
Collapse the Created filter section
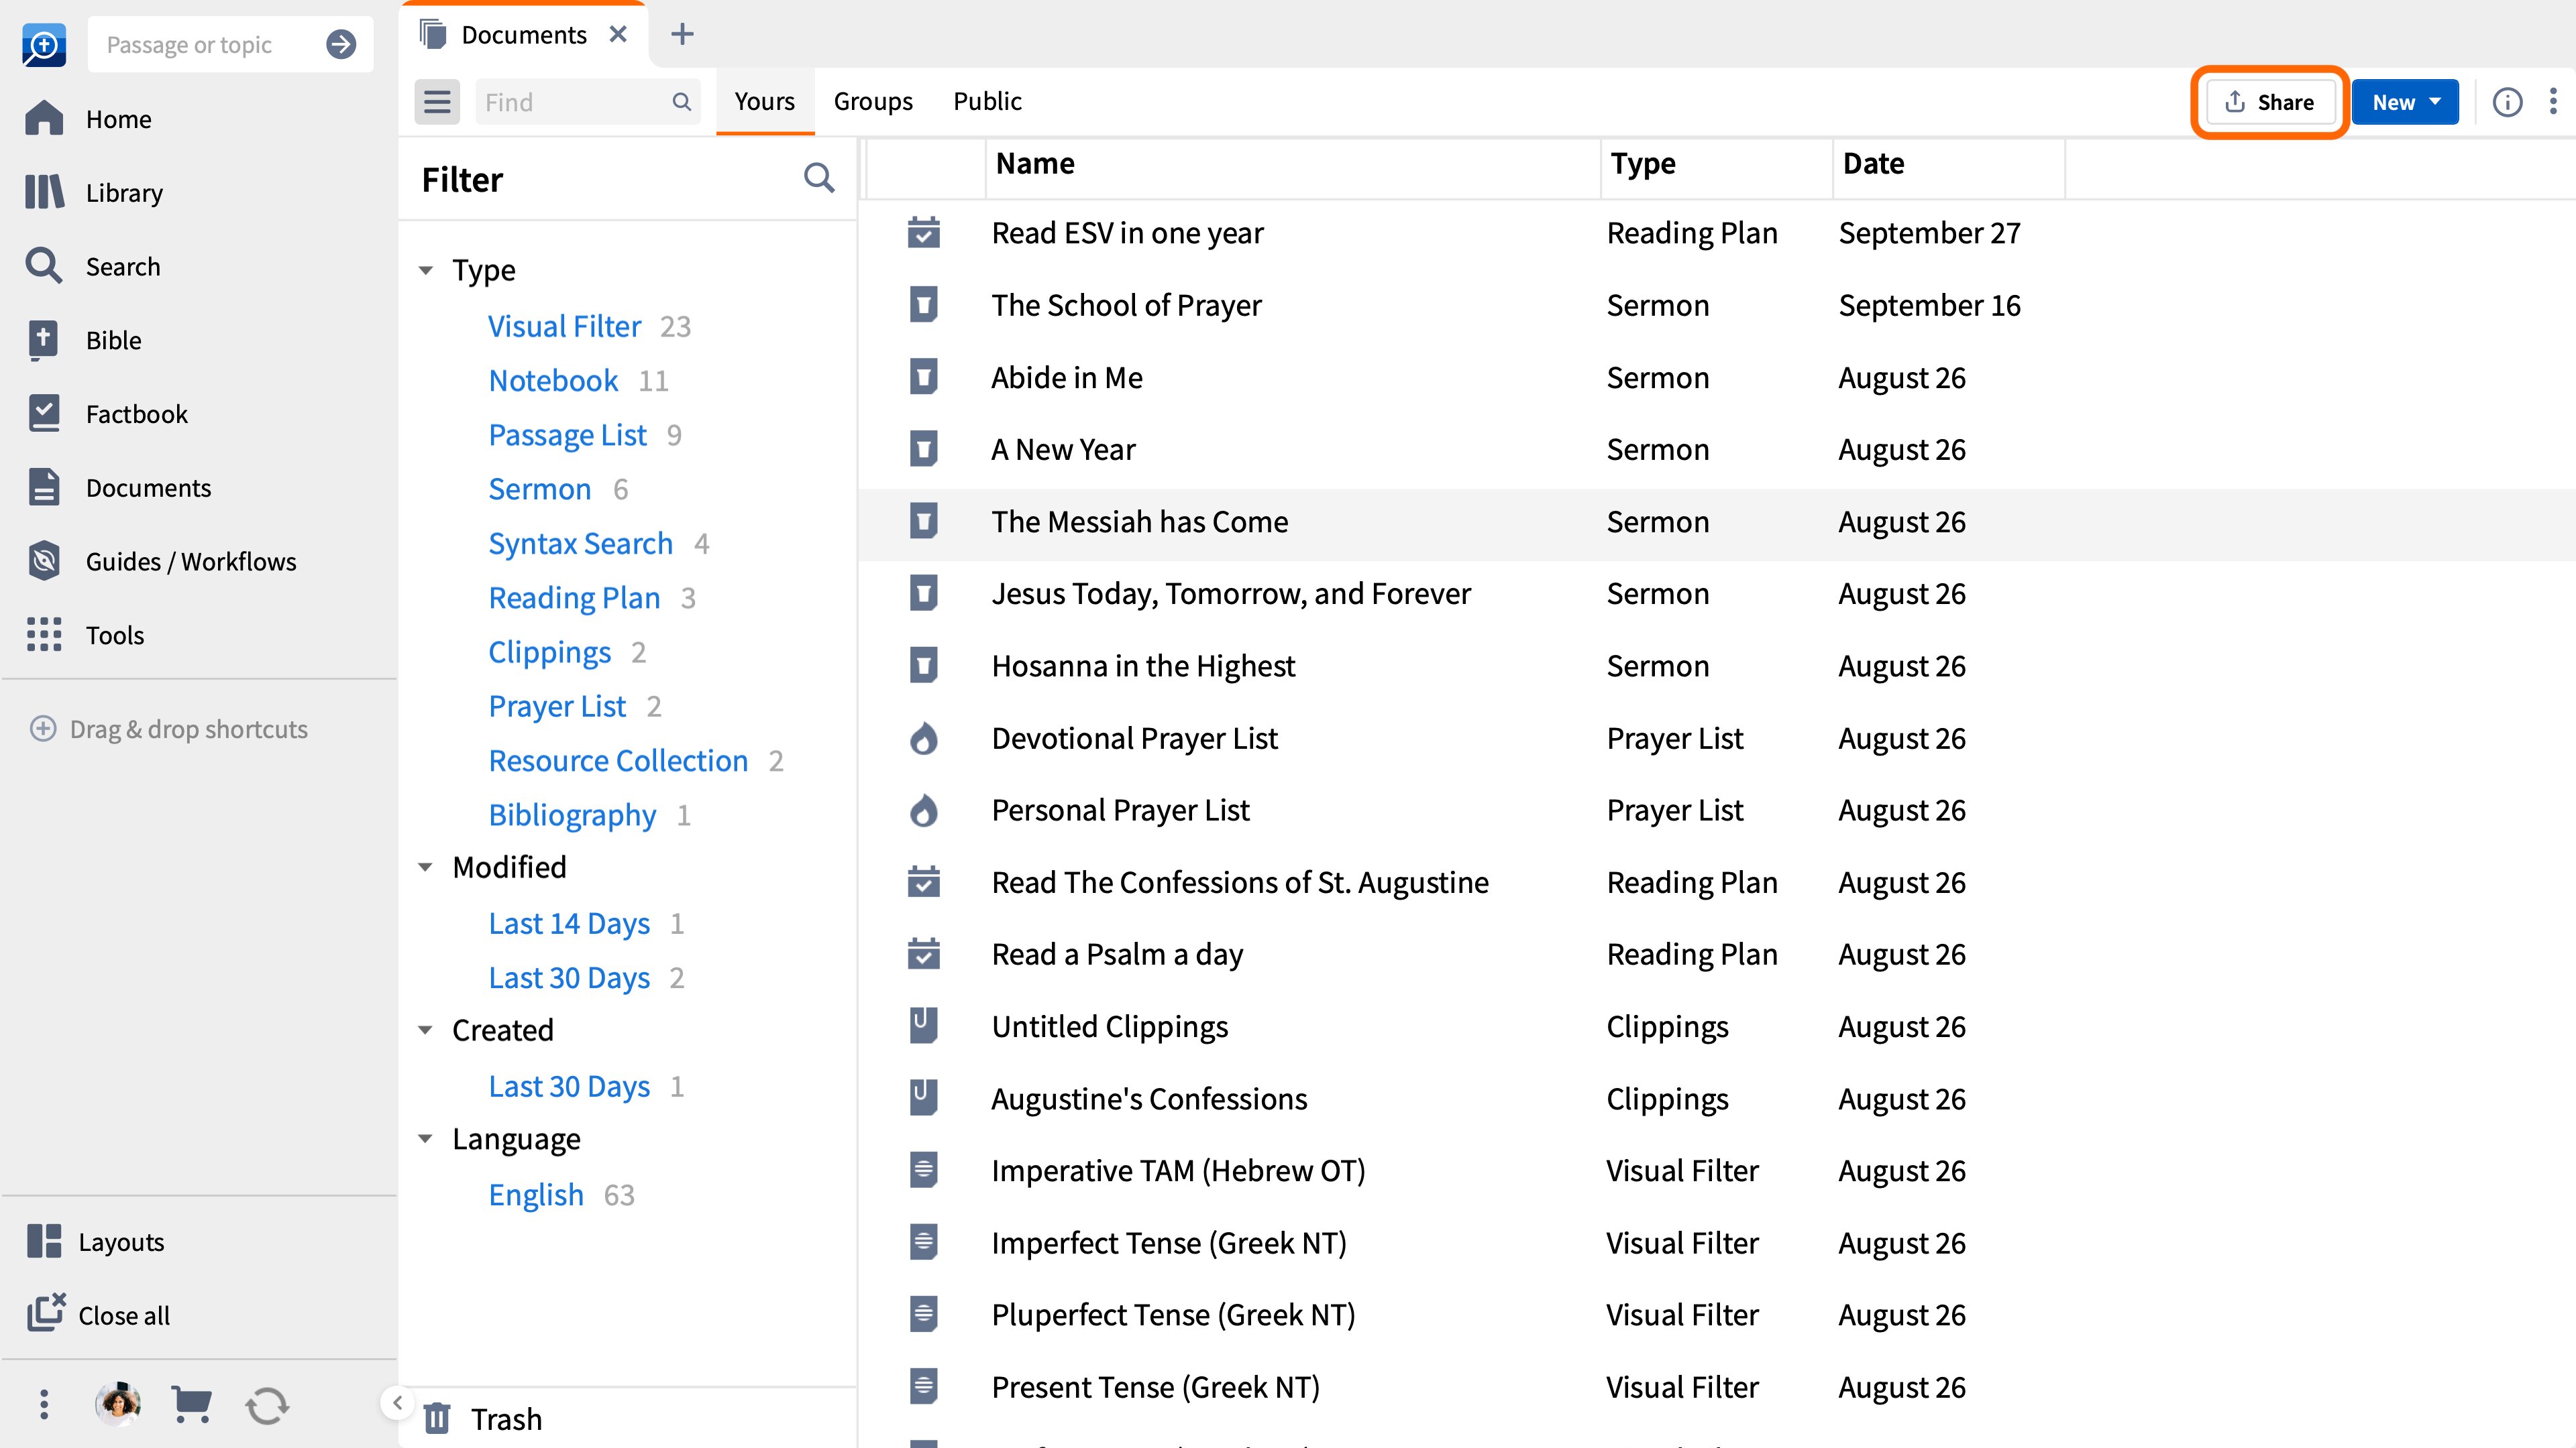426,1030
